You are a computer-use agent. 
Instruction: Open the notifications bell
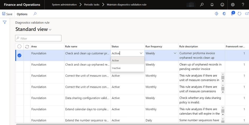click(212, 5)
